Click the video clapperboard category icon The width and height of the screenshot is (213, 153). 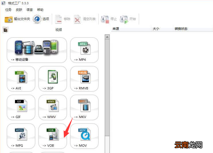pos(5,30)
